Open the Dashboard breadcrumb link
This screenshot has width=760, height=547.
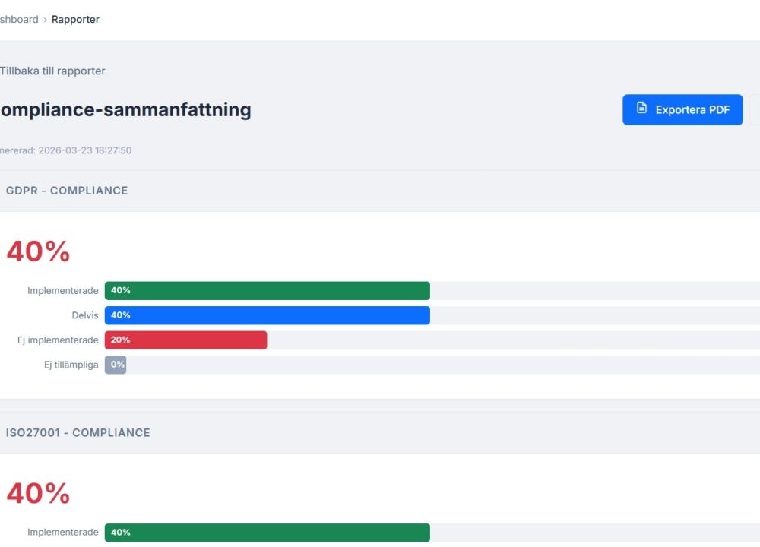tap(19, 20)
